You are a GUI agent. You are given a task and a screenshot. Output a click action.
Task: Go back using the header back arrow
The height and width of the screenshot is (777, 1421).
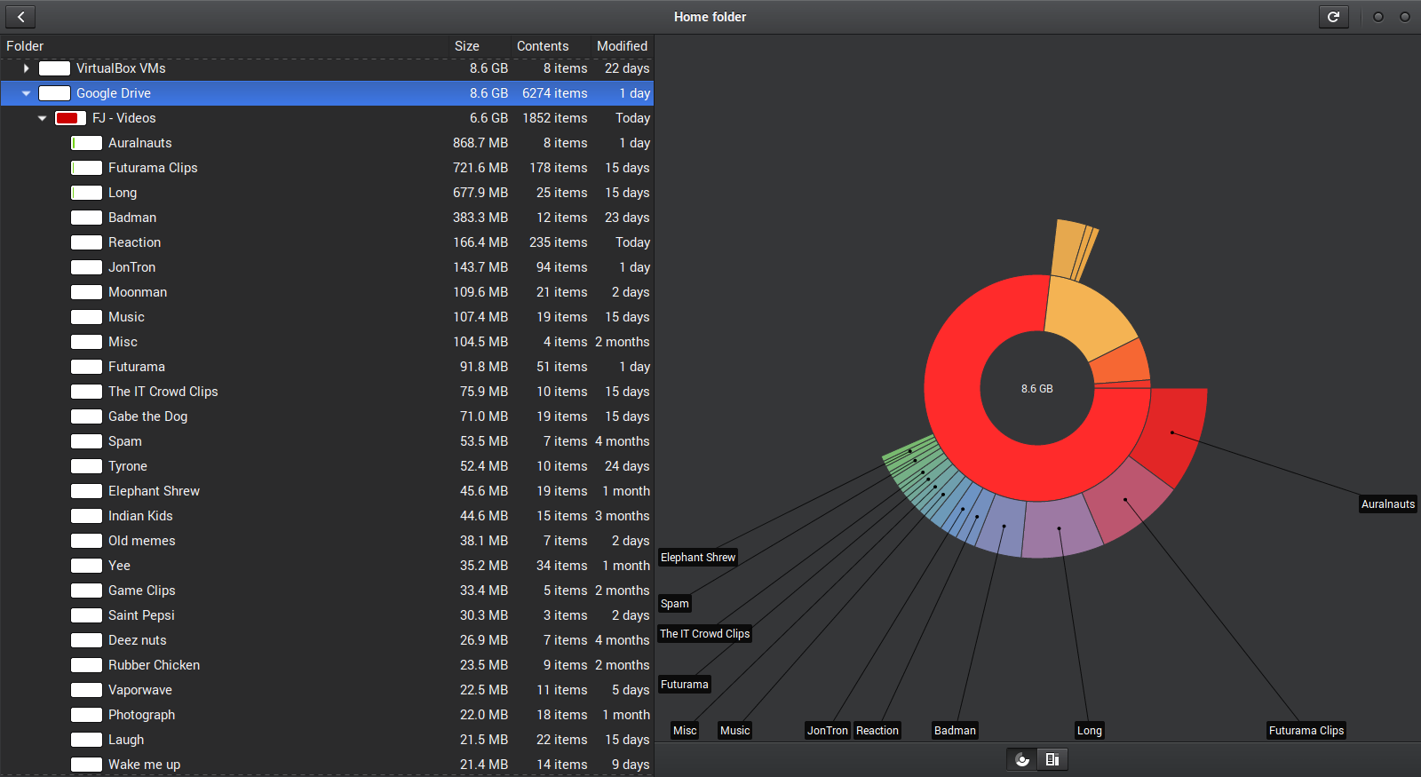pyautogui.click(x=20, y=17)
